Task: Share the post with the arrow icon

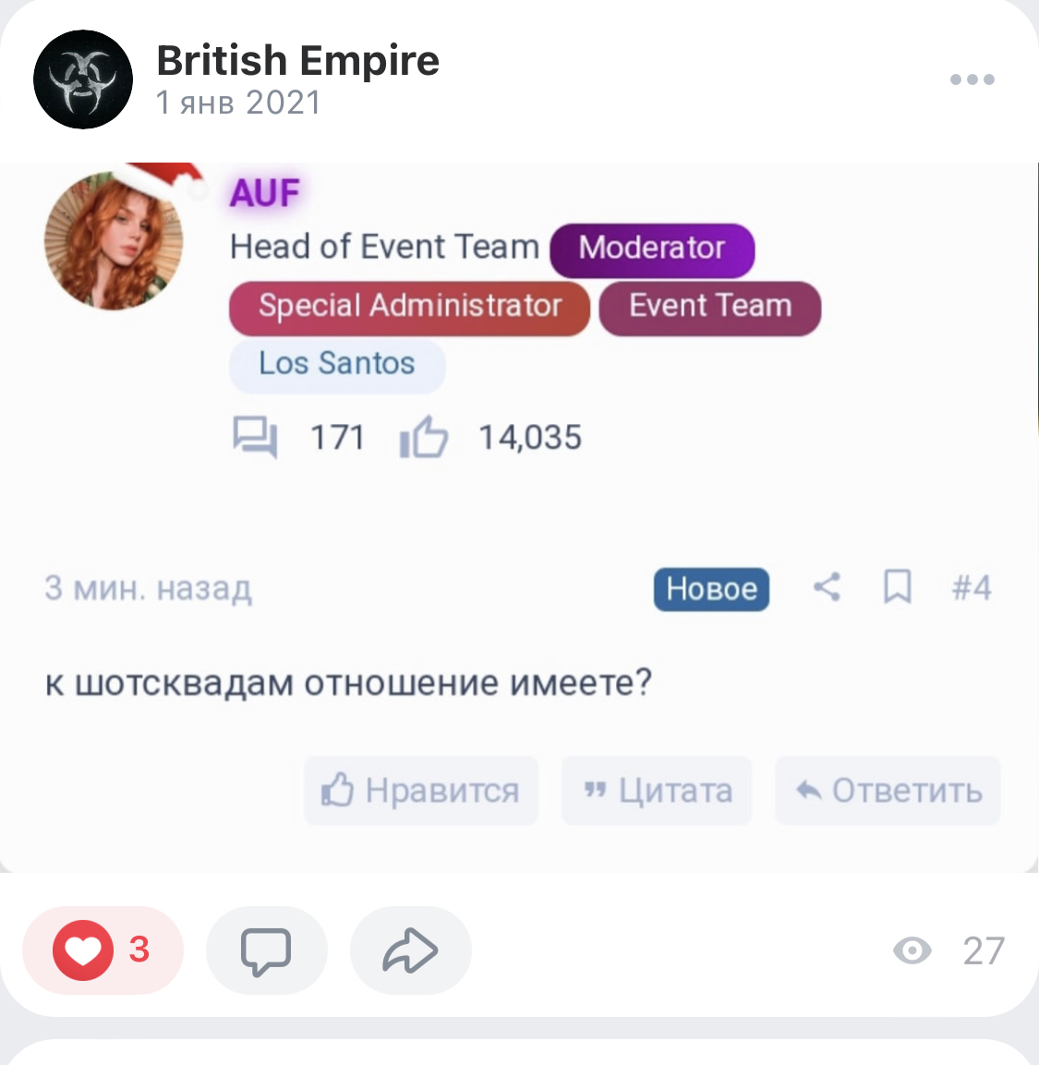Action: (410, 950)
